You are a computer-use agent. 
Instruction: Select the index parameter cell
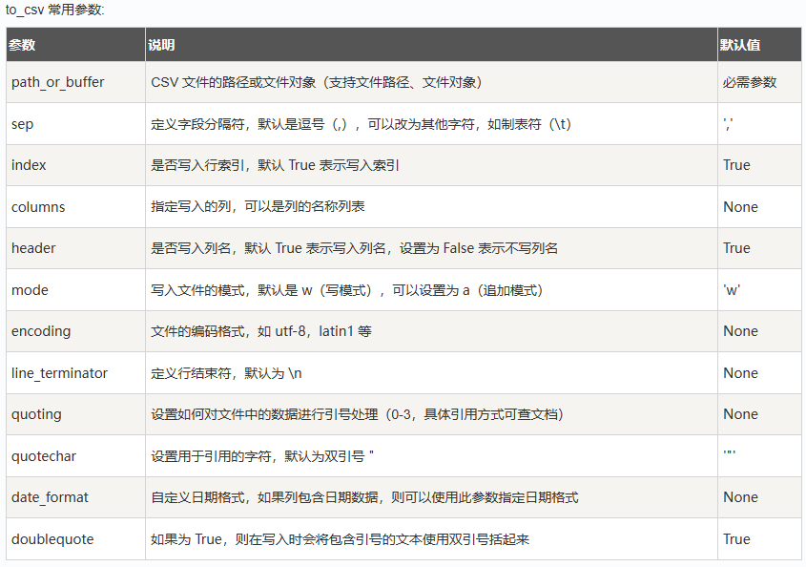pos(29,165)
